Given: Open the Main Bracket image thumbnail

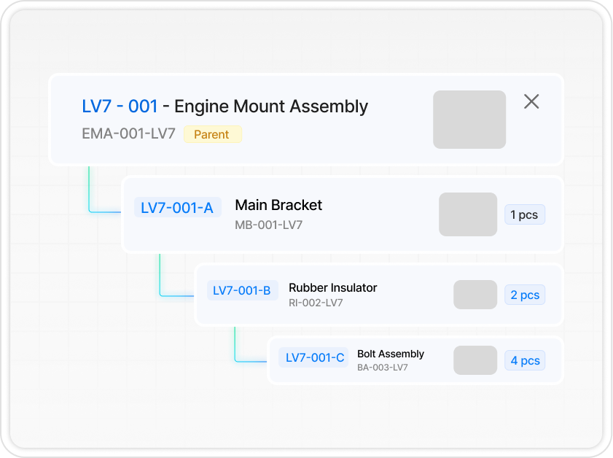Looking at the screenshot, I should coord(467,214).
